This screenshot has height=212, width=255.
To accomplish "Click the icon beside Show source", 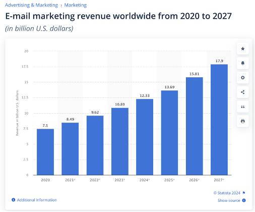I will tap(244, 200).
